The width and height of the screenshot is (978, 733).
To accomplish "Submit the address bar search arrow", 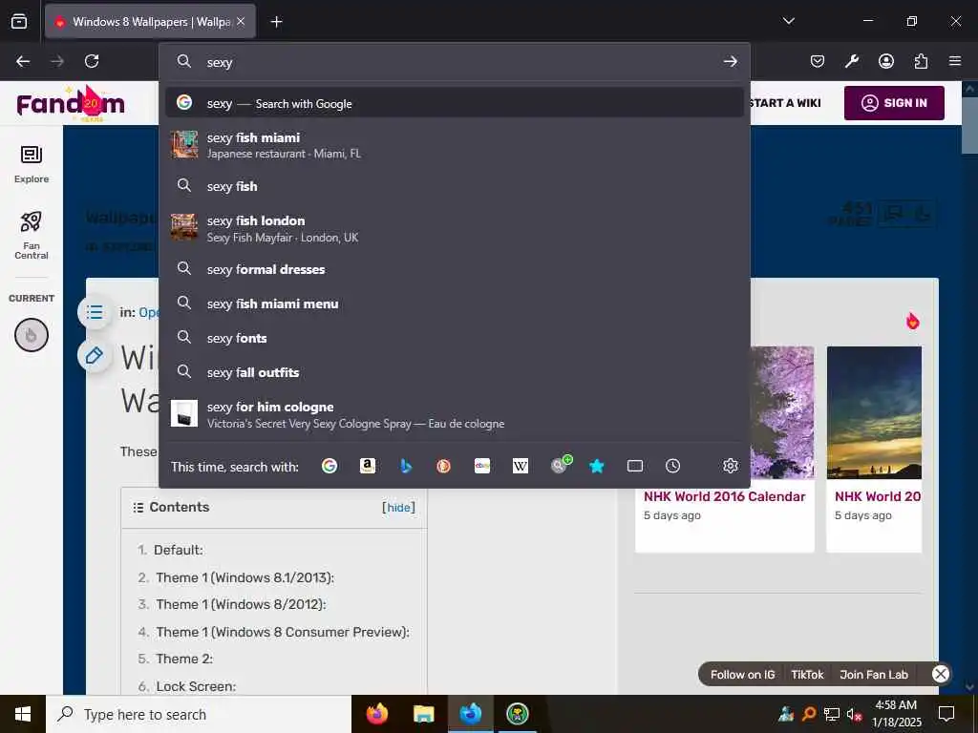I will click(731, 62).
